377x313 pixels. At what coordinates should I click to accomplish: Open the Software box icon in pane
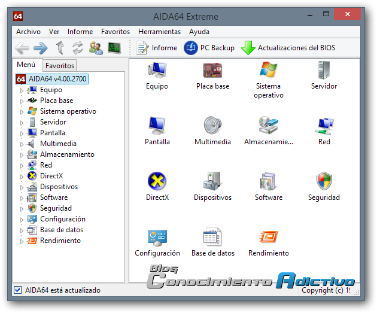(268, 181)
